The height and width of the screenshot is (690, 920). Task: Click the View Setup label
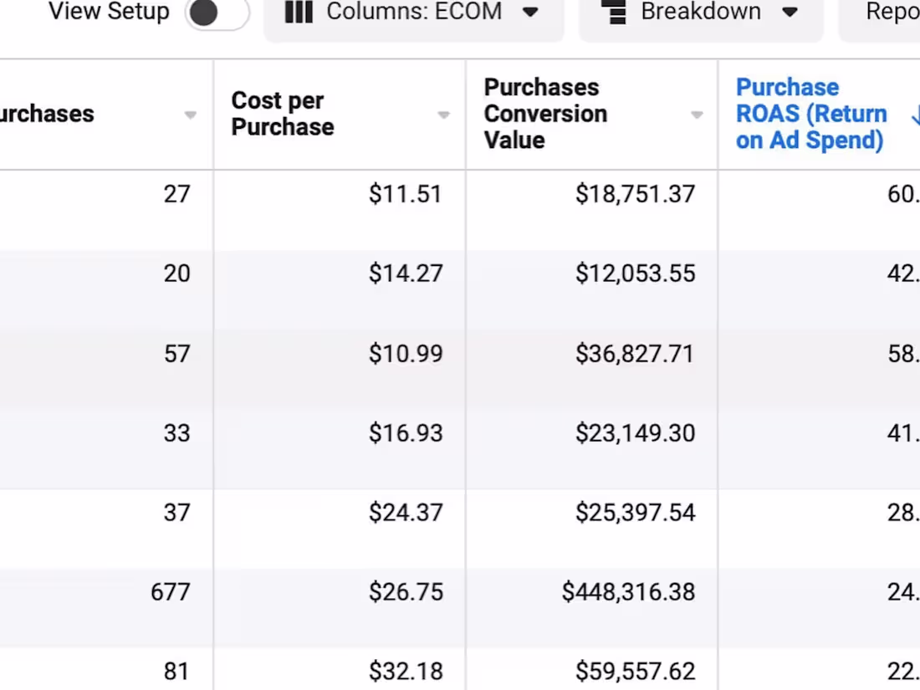pos(109,13)
